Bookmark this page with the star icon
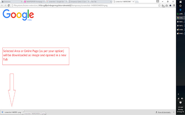This screenshot has width=185, height=115. click(x=159, y=5)
